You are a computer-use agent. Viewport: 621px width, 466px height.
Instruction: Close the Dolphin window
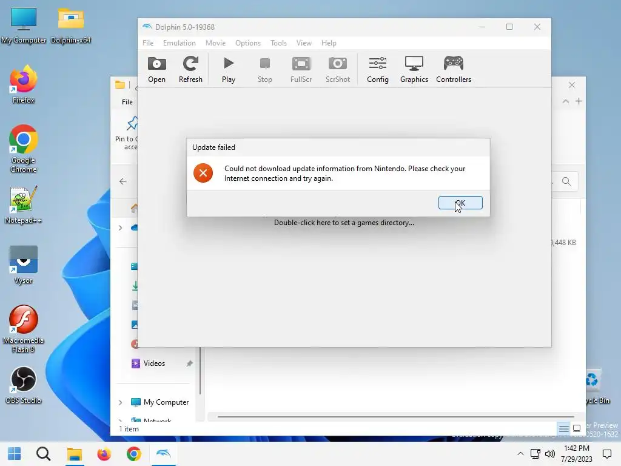pyautogui.click(x=537, y=27)
